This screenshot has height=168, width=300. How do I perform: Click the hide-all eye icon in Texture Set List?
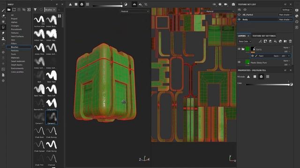click(240, 10)
